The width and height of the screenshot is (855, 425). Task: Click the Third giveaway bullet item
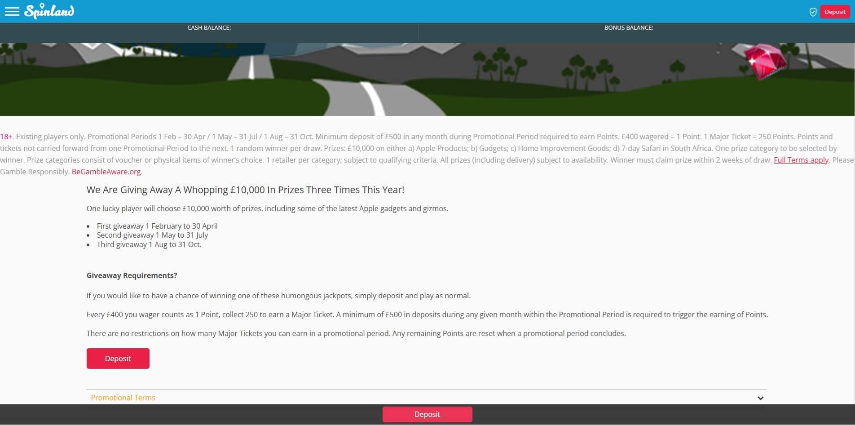[149, 244]
